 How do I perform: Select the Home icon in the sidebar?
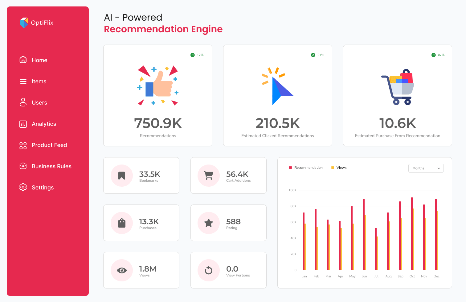click(23, 60)
